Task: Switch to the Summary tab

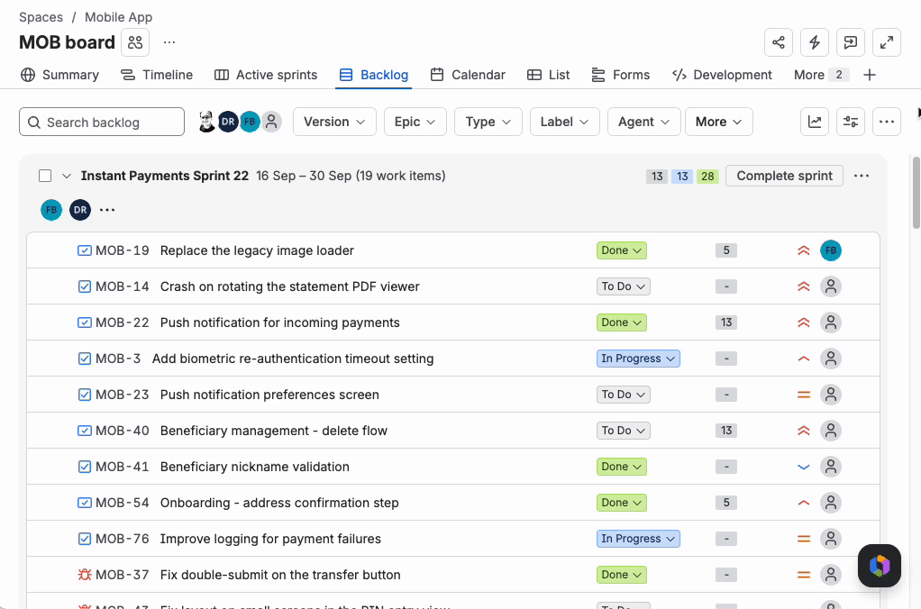Action: [x=59, y=75]
